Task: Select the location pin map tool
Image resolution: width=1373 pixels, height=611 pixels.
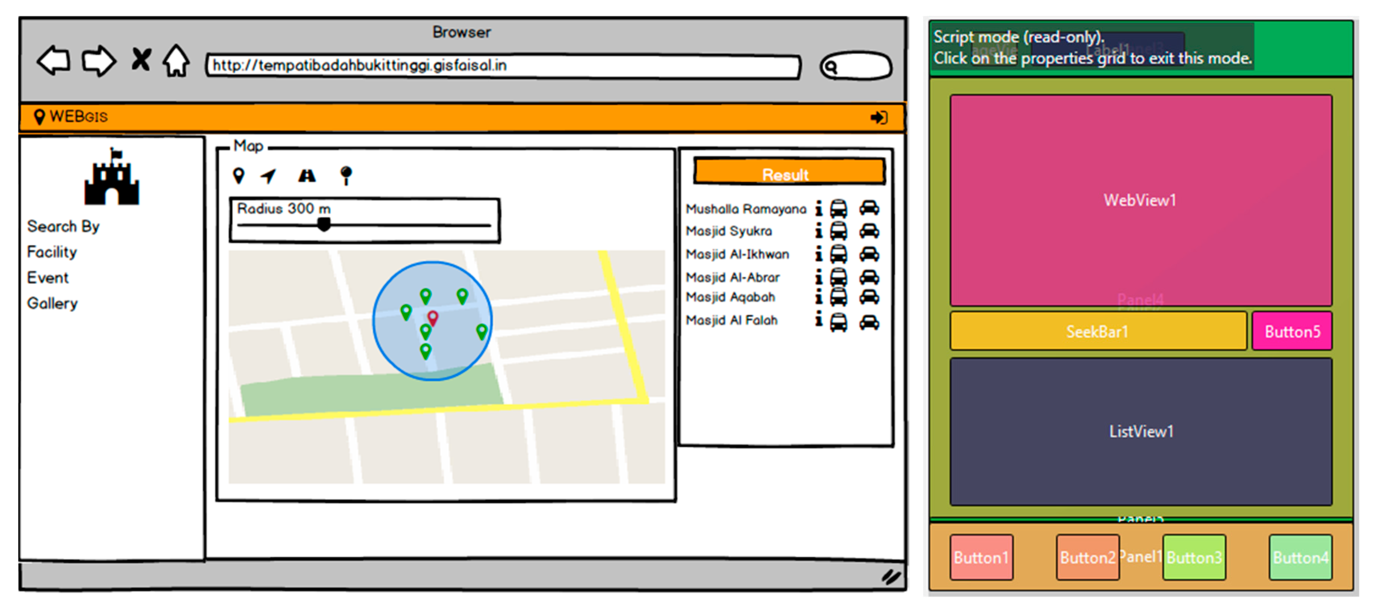Action: 239,175
